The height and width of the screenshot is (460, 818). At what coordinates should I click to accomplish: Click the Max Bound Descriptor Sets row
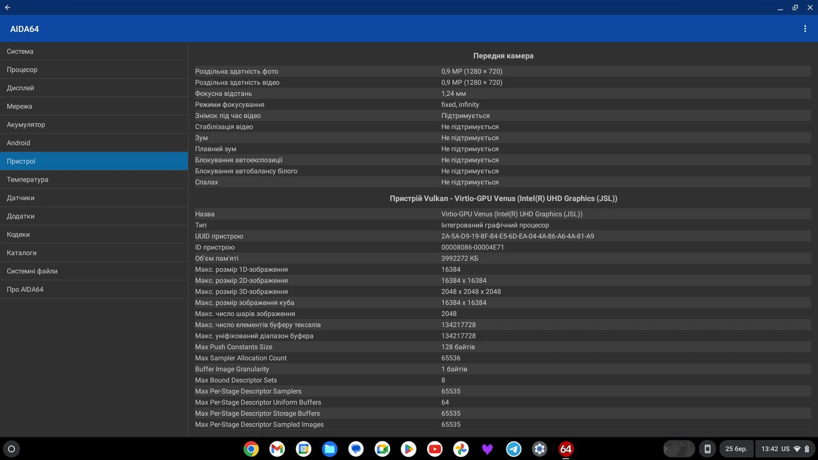point(503,380)
